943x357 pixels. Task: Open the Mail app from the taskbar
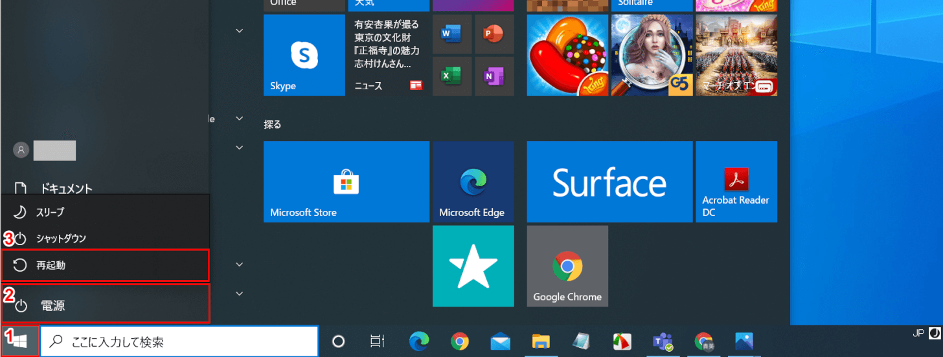[x=500, y=341]
